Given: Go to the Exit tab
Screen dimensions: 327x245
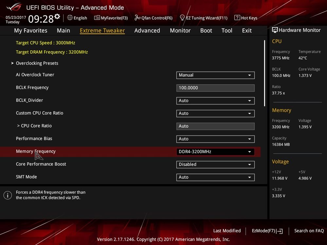Looking at the screenshot, I should 247,30.
